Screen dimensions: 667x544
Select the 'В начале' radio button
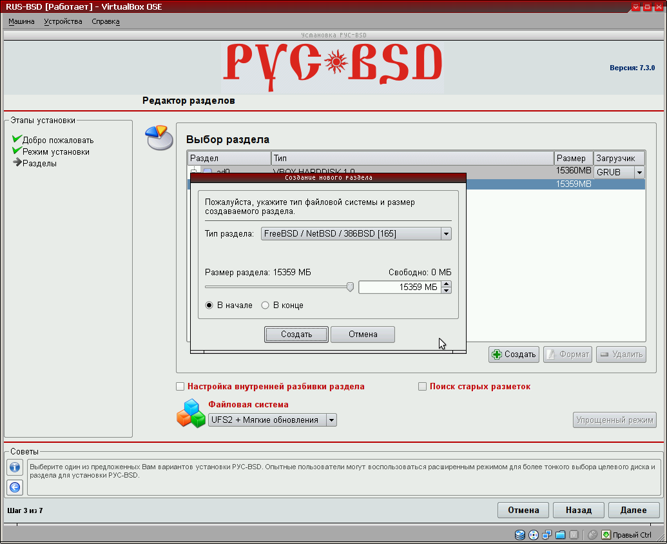point(209,306)
